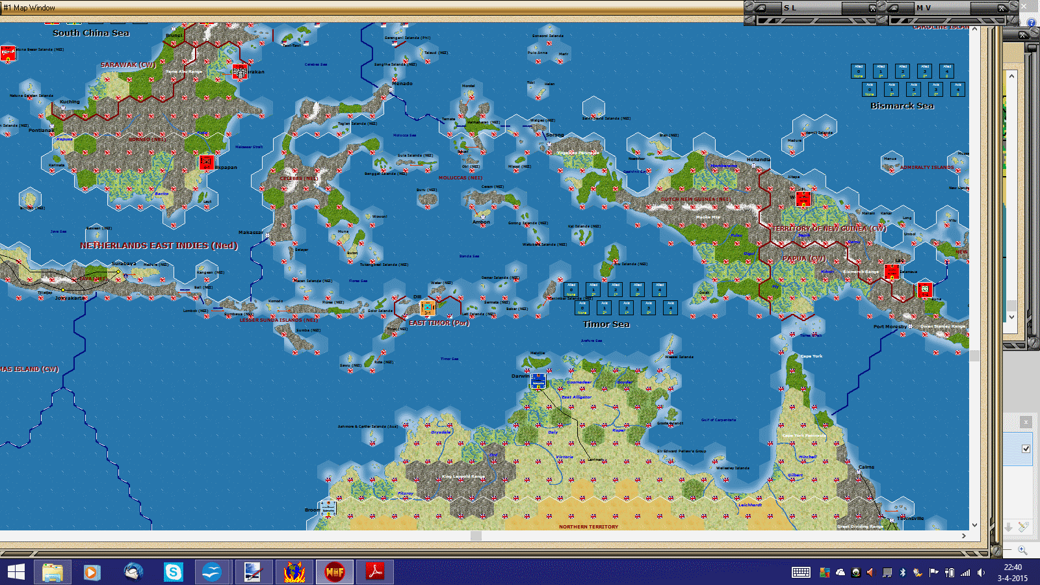
Task: Click the Port Moresby city label
Action: click(x=890, y=327)
